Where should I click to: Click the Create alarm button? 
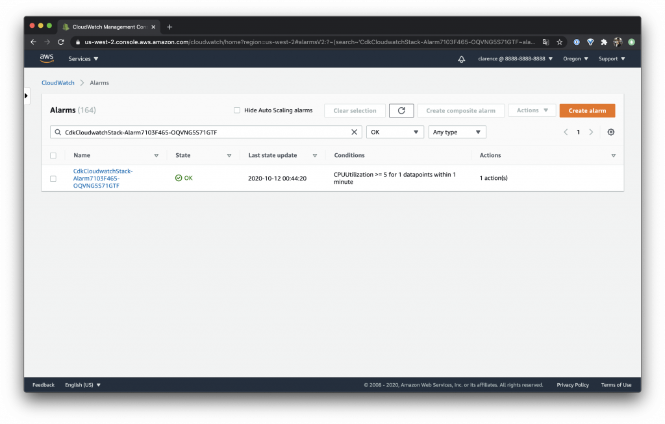(587, 110)
